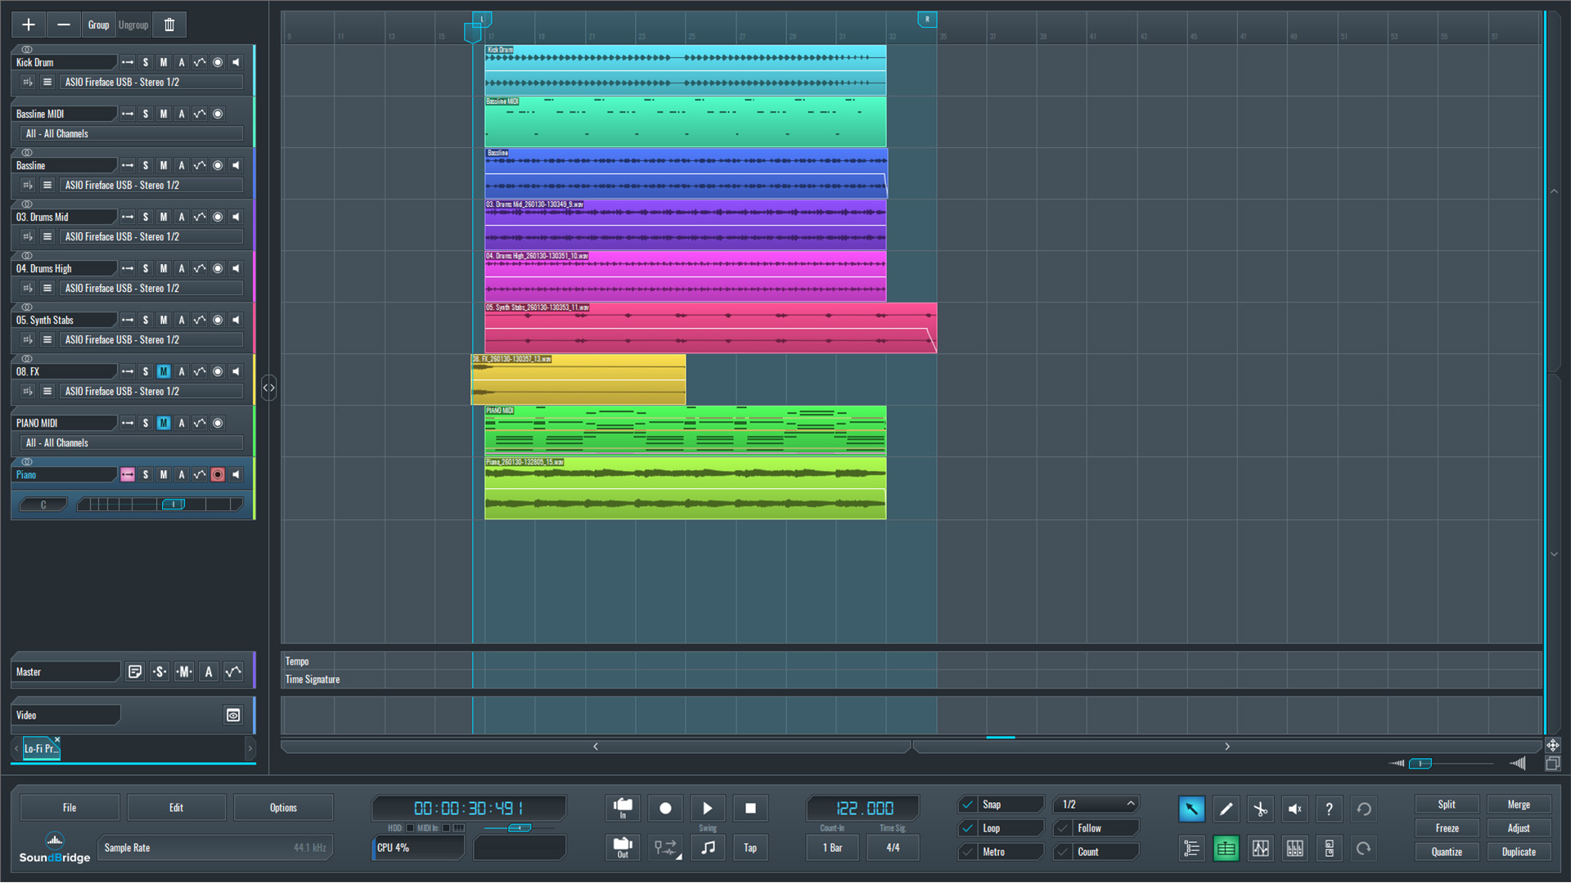Set punch In marker button

(623, 808)
